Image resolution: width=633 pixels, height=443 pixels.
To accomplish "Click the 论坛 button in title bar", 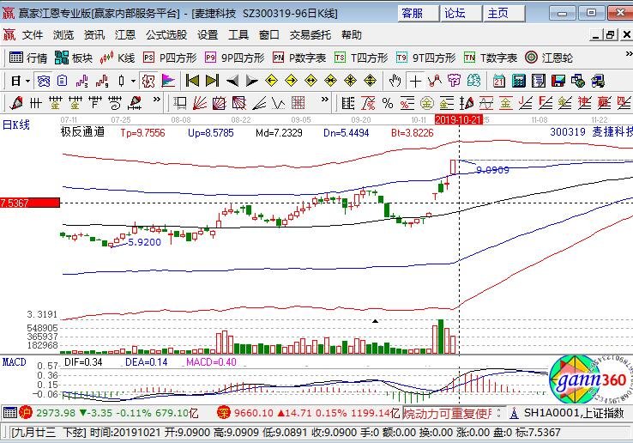I will [x=461, y=14].
